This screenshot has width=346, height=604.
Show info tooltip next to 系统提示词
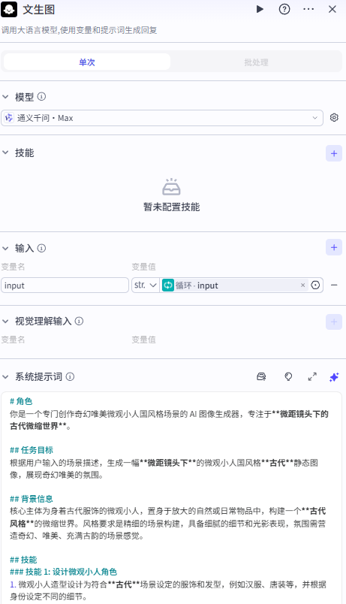point(70,376)
